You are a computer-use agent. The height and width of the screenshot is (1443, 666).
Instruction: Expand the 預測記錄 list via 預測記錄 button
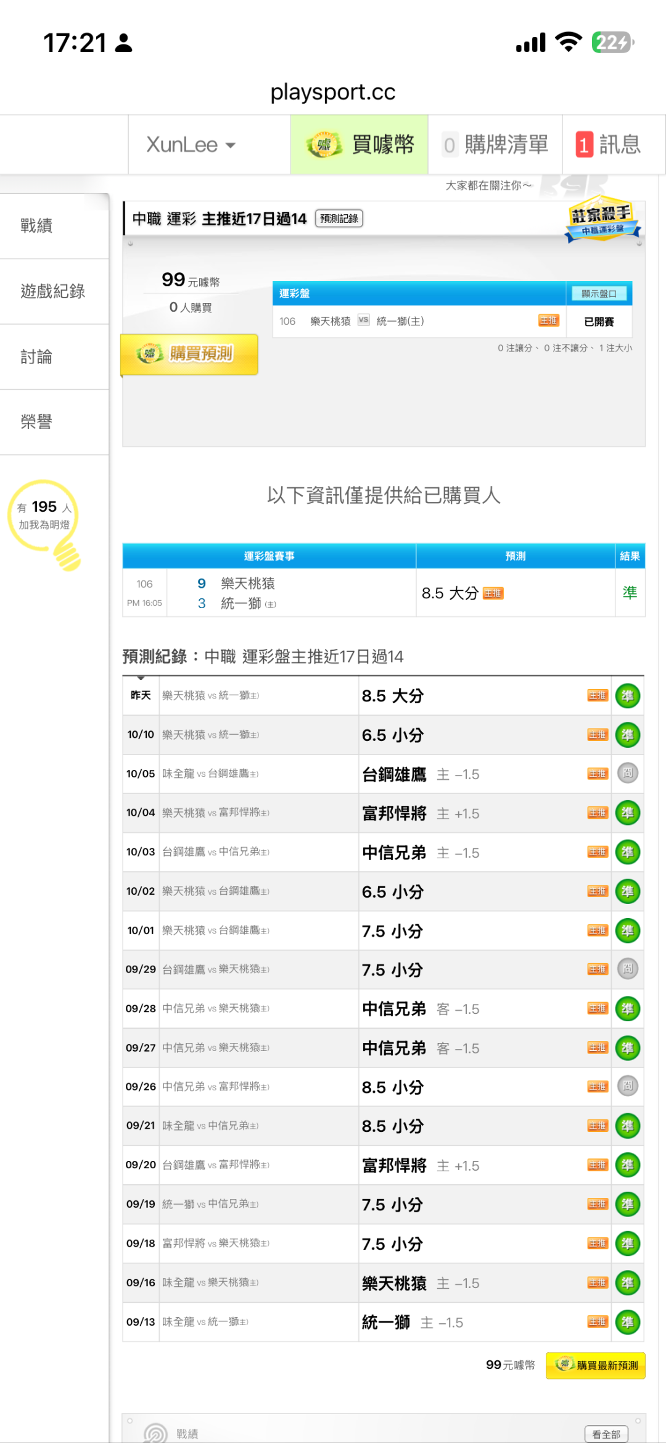click(339, 219)
